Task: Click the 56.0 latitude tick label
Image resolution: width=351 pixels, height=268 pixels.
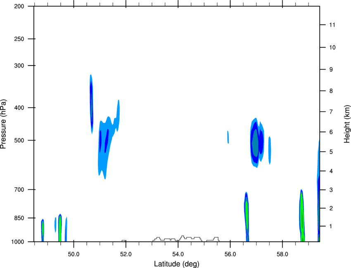Action: [230, 254]
